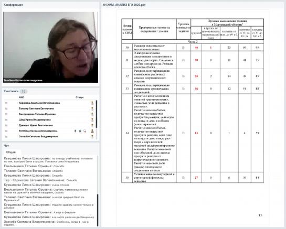Click status icon for Талавир Светлана Евгеньевна

pyautogui.click(x=92, y=108)
